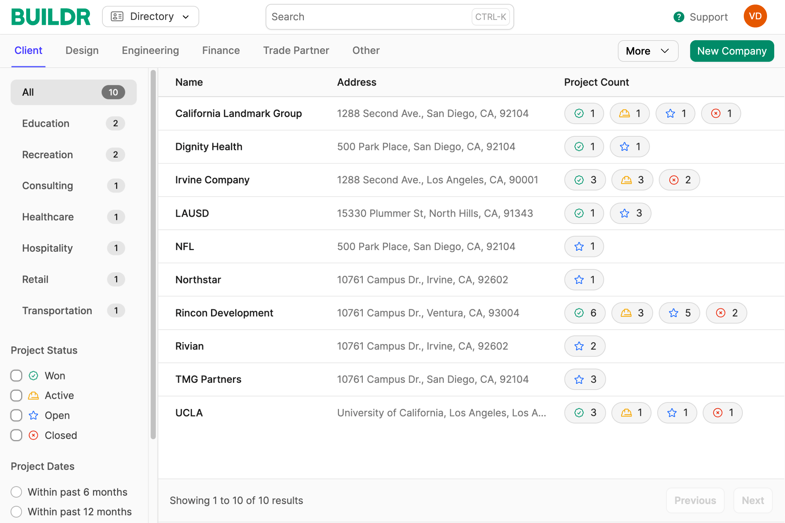Click the BUILDR logo
Screen dimensions: 785x523
coord(51,17)
